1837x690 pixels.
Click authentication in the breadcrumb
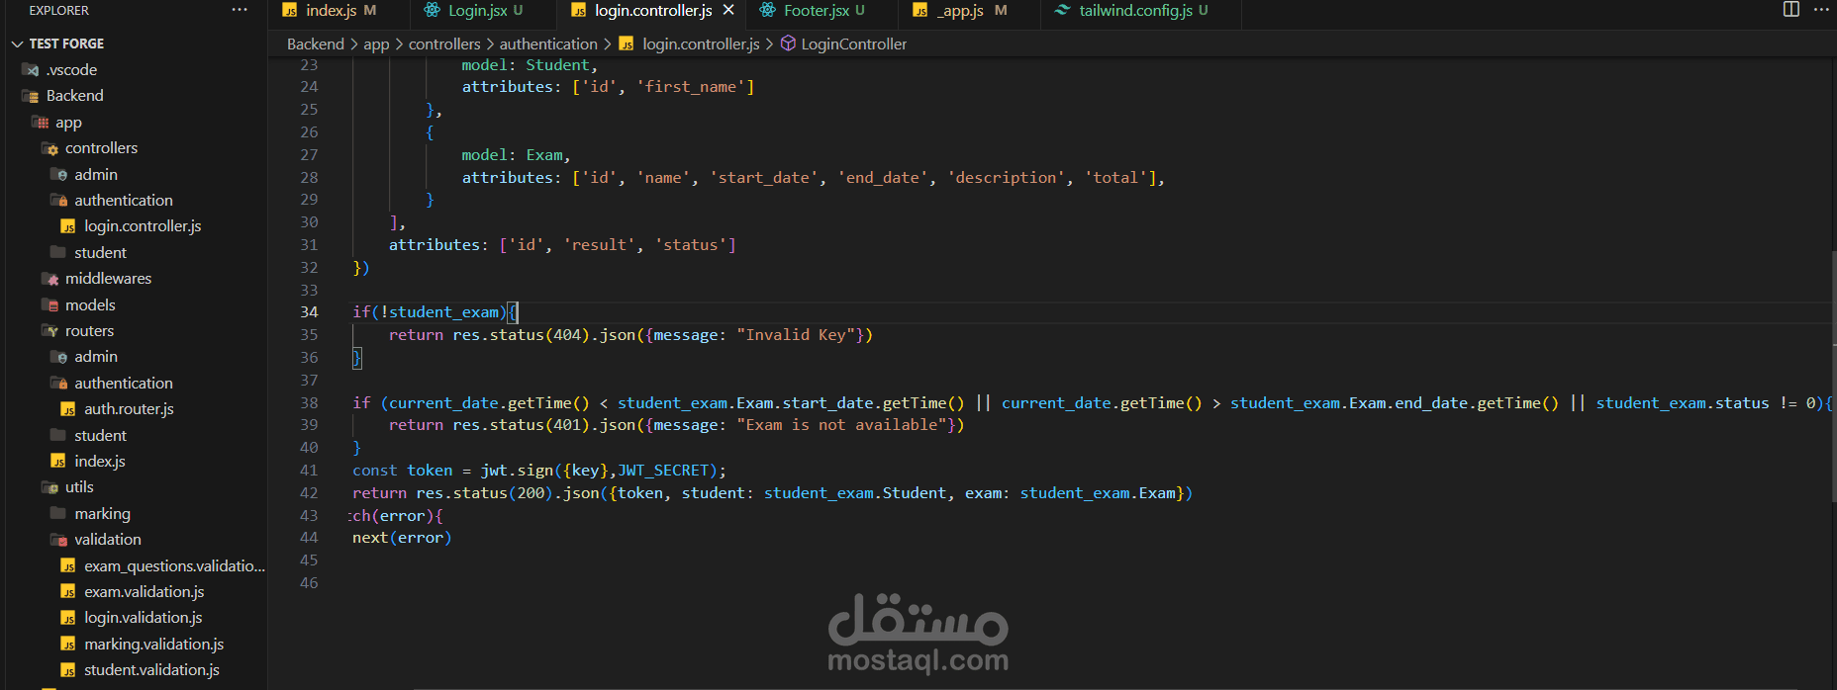click(x=548, y=43)
